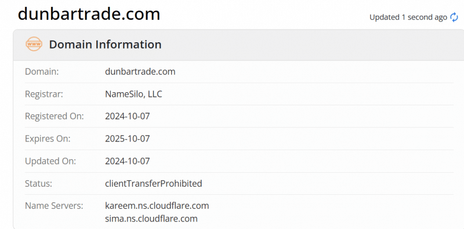The image size is (464, 229).
Task: Click the Domain: field label
Action: [42, 72]
